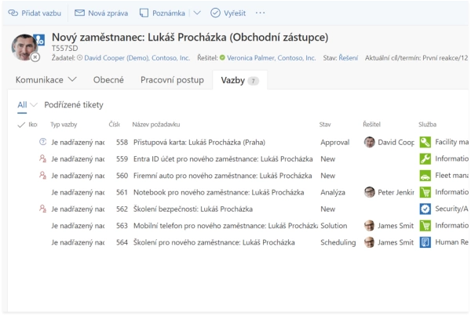This screenshot has width=471, height=316.
Task: Toggle the select-all checkmark in the header
Action: pos(21,125)
